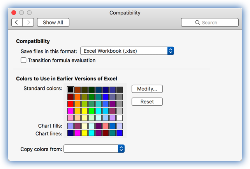Go back with the left arrow button

17,22
